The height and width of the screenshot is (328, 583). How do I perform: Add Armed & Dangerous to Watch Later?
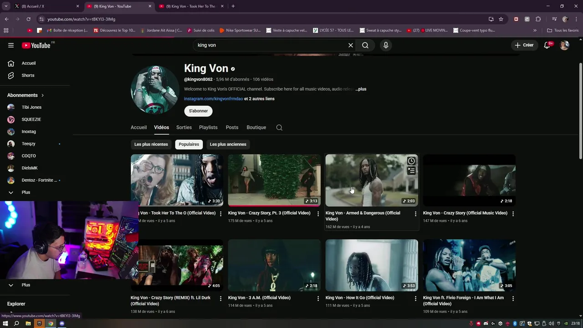click(x=411, y=161)
